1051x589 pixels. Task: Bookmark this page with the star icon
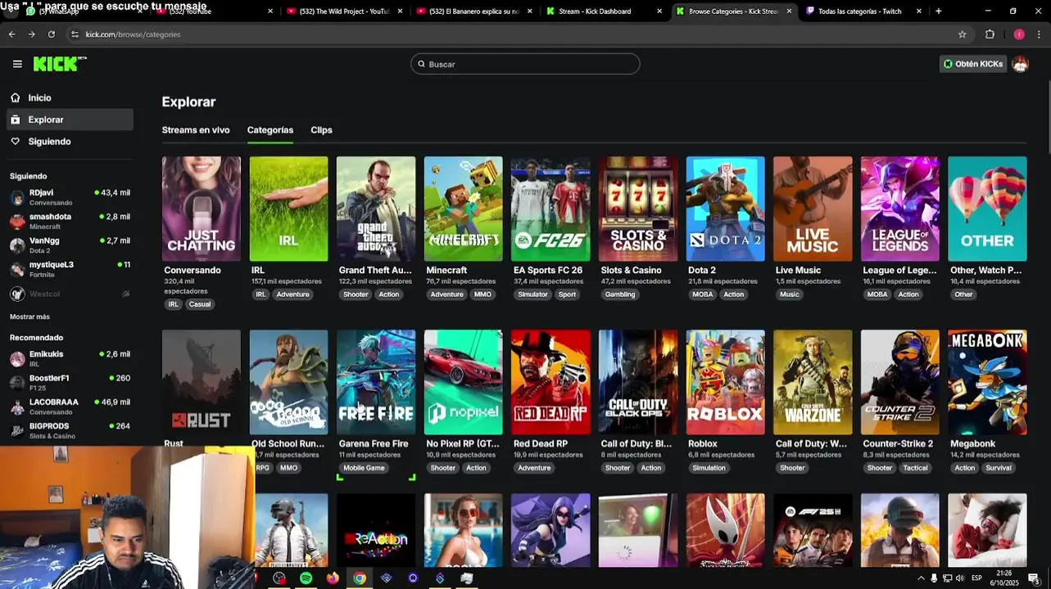tap(963, 34)
